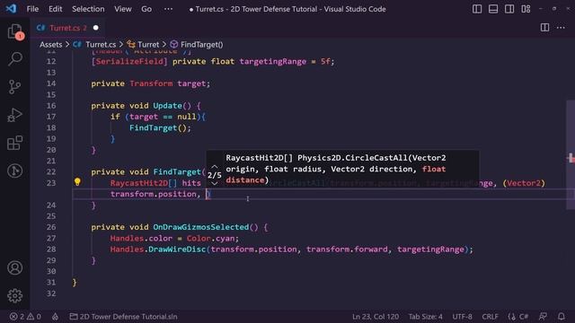575x323 pixels.
Task: Close Turret.cs tab via unsaved dot
Action: click(x=96, y=28)
